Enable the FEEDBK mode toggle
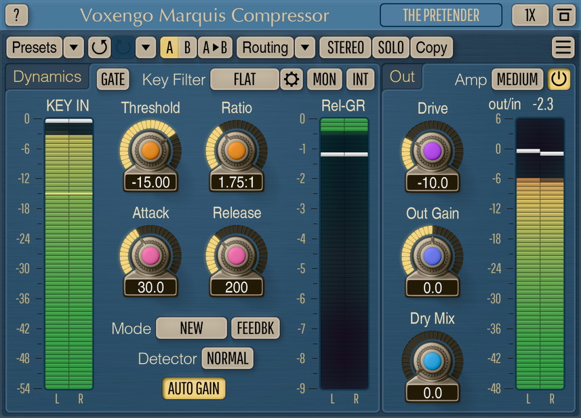This screenshot has height=418, width=581. (x=256, y=328)
